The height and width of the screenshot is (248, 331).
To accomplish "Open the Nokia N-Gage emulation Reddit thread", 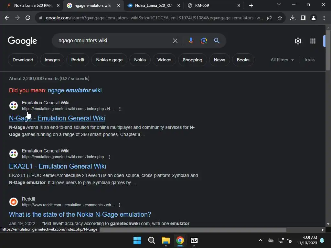I will pos(80,214).
